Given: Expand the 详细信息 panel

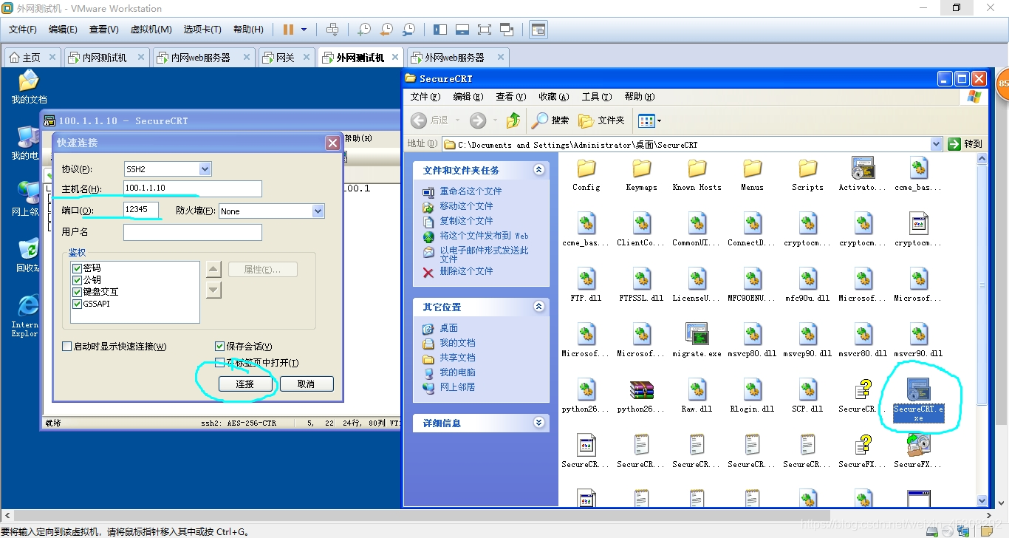Looking at the screenshot, I should tap(538, 423).
